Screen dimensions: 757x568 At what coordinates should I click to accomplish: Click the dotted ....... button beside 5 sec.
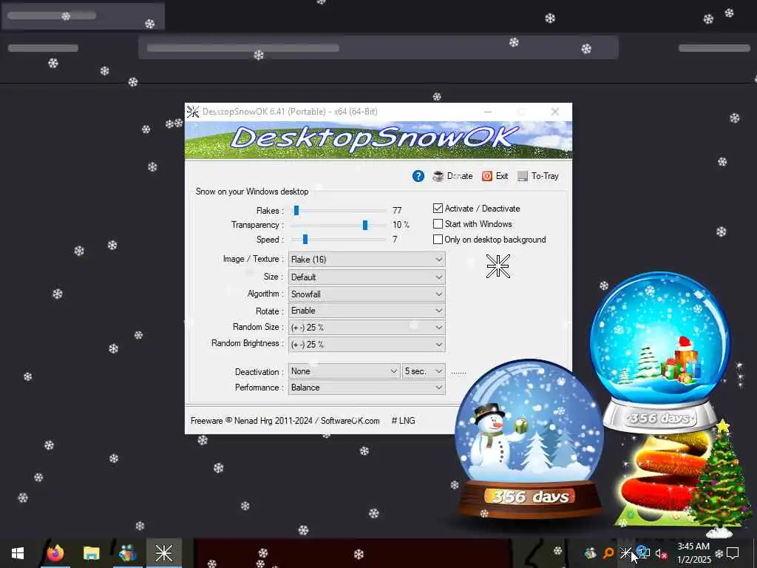tap(458, 373)
